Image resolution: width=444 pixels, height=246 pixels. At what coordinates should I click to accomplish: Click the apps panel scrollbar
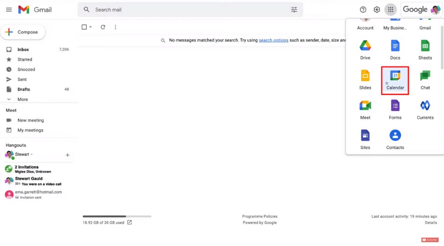point(442,47)
